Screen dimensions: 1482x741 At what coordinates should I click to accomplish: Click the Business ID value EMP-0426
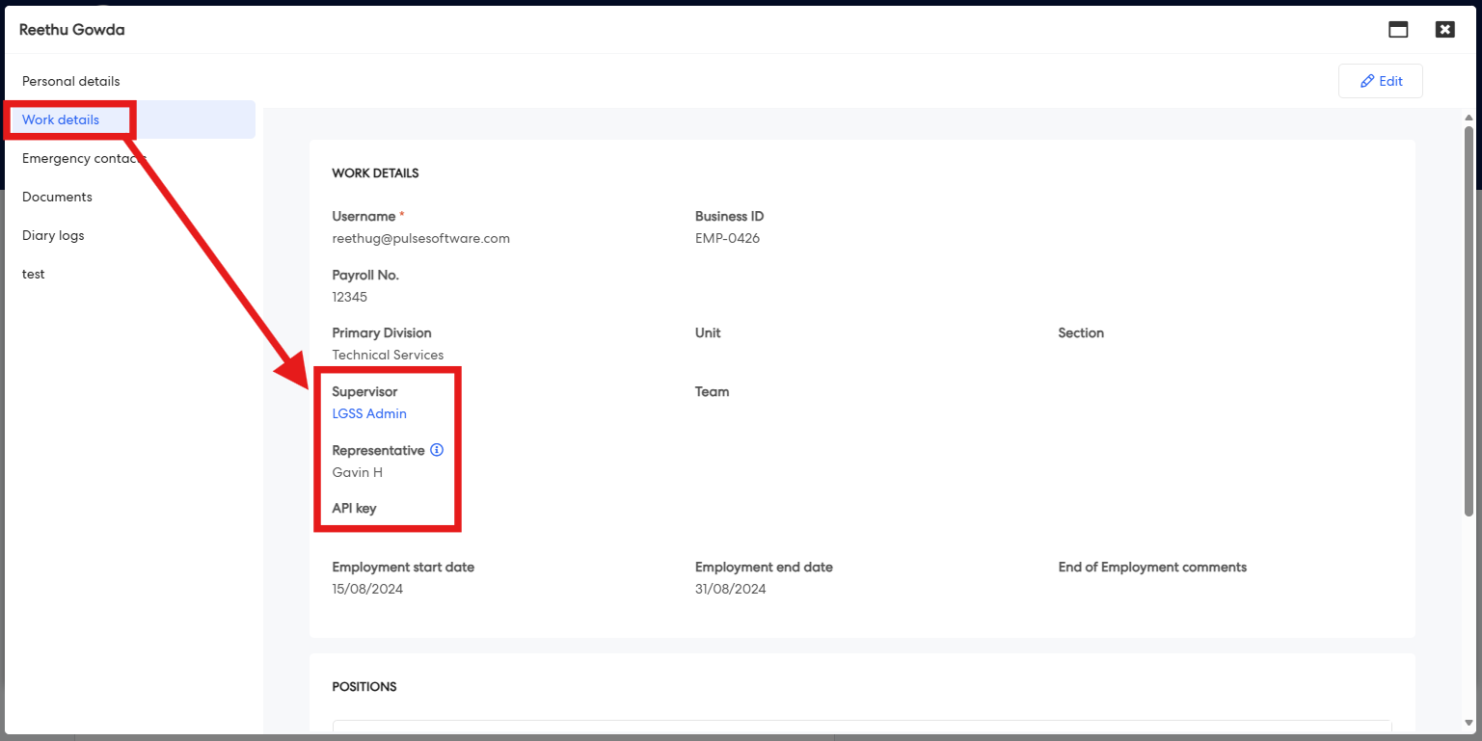(727, 238)
